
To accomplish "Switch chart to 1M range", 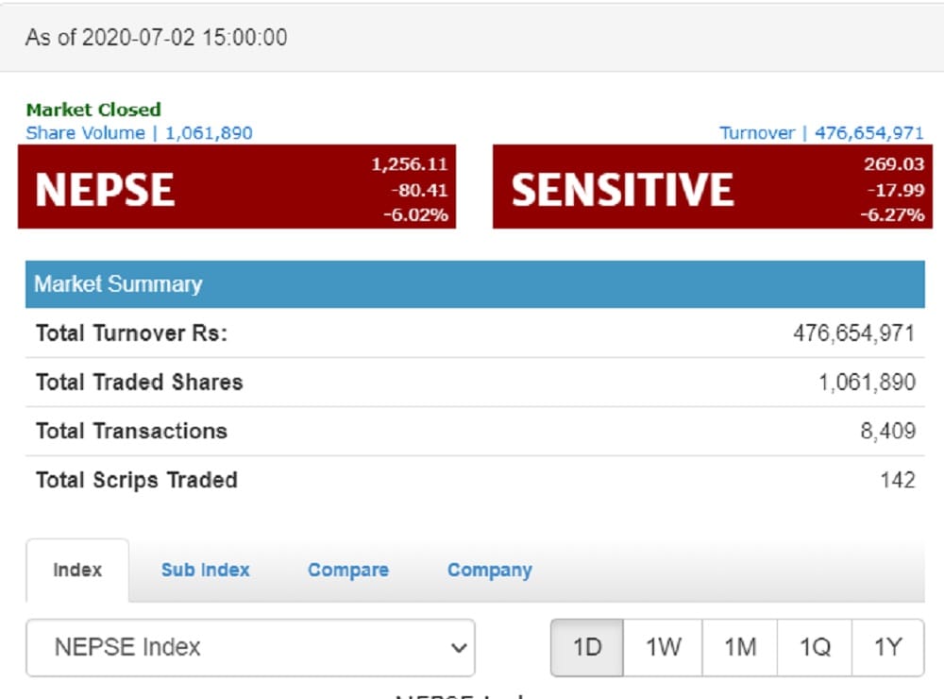I will coord(740,648).
